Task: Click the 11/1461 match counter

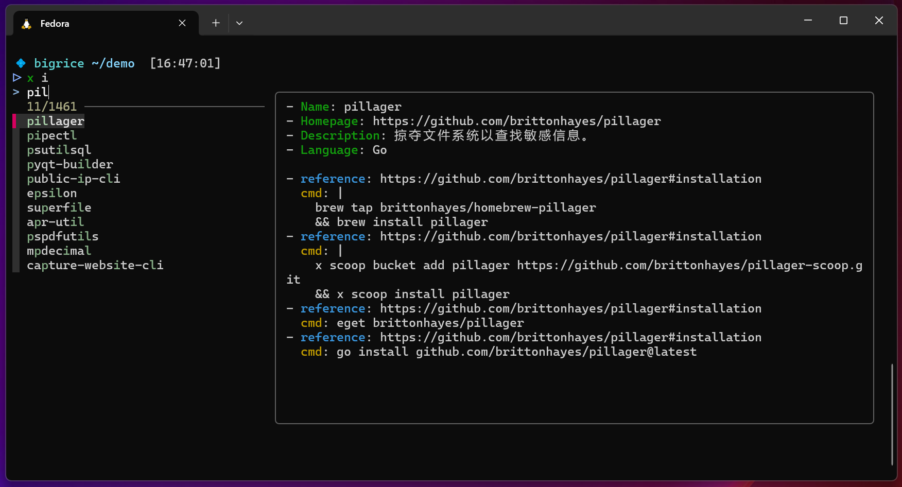Action: coord(52,107)
